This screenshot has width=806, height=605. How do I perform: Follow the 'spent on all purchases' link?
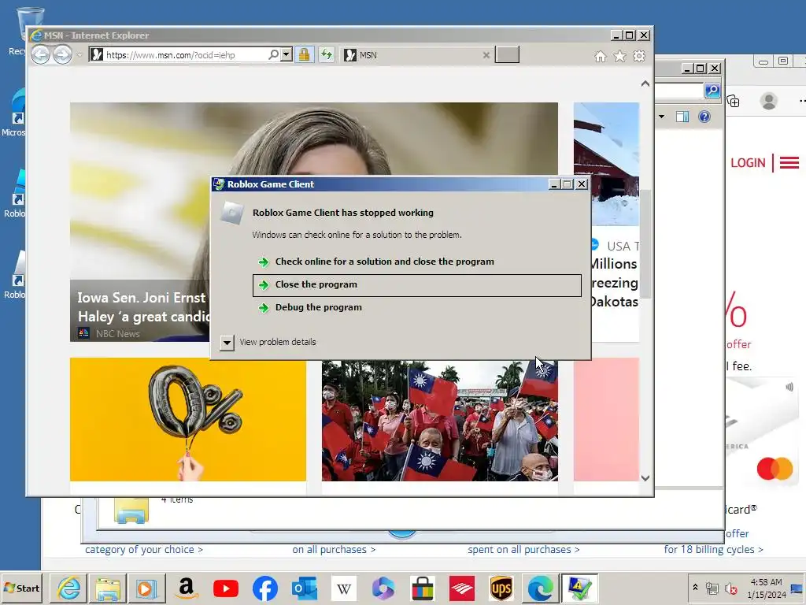[523, 549]
